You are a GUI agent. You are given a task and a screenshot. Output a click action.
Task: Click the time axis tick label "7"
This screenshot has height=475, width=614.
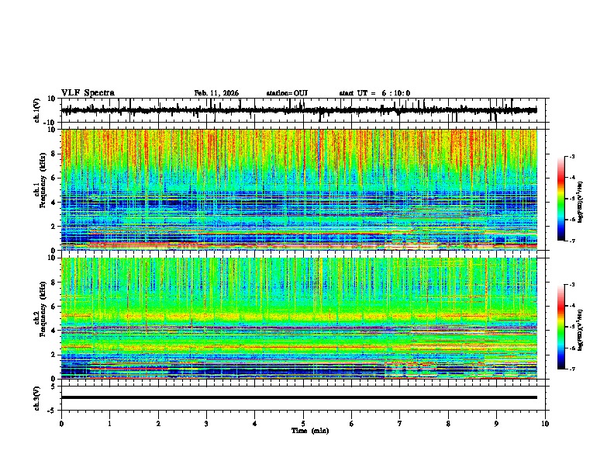click(x=400, y=424)
